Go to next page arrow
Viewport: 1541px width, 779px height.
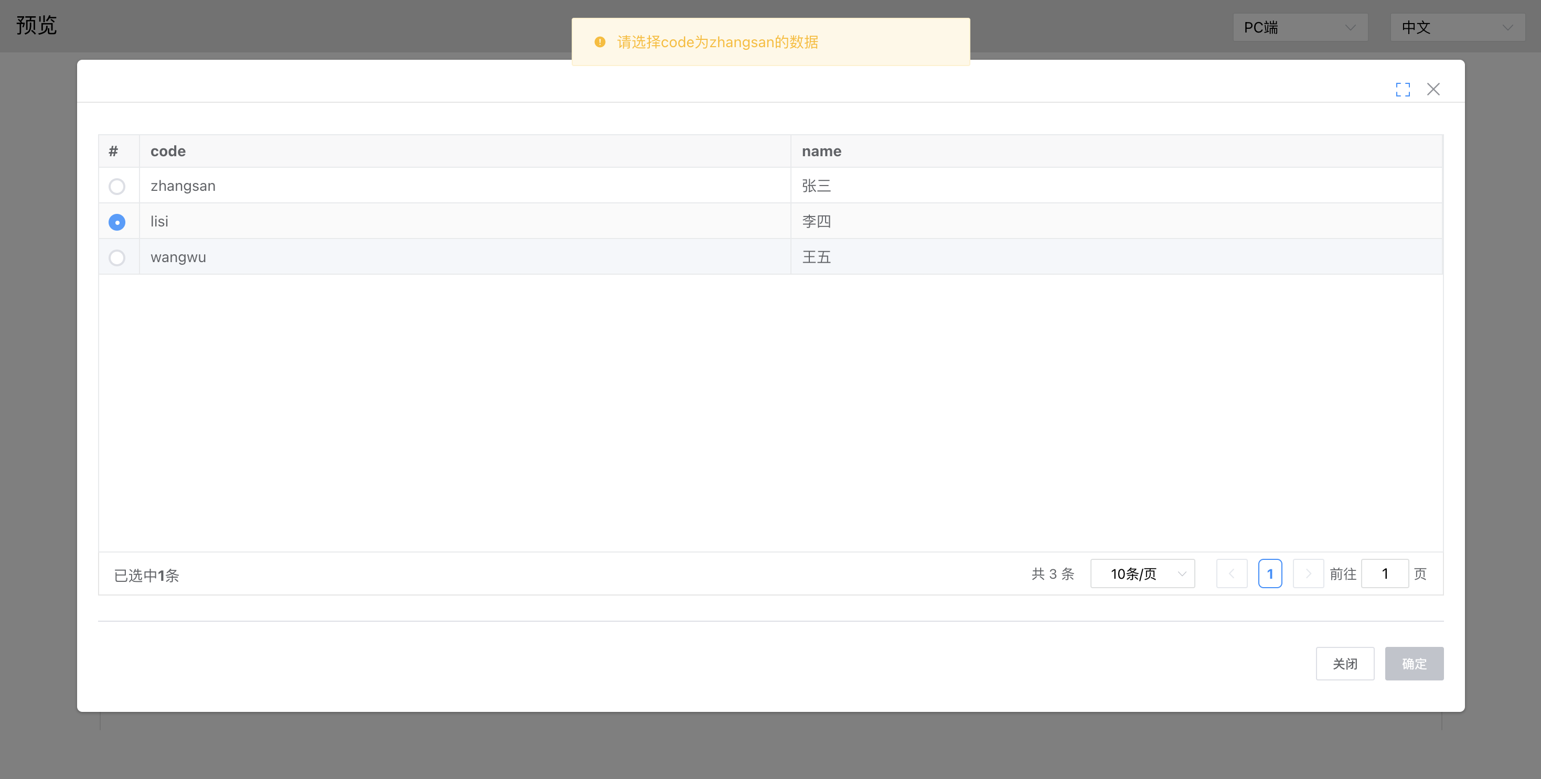coord(1308,574)
